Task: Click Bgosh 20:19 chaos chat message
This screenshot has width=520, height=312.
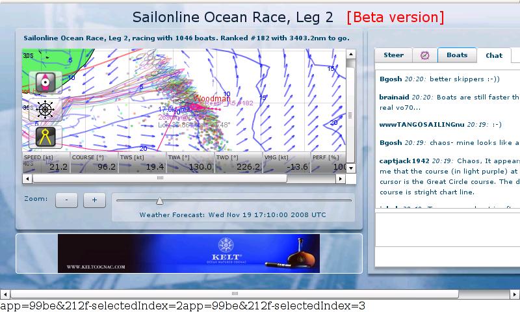Action: pos(449,142)
